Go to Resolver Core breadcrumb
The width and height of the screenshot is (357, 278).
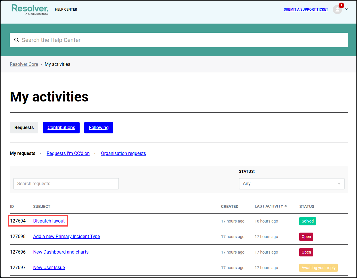point(24,64)
